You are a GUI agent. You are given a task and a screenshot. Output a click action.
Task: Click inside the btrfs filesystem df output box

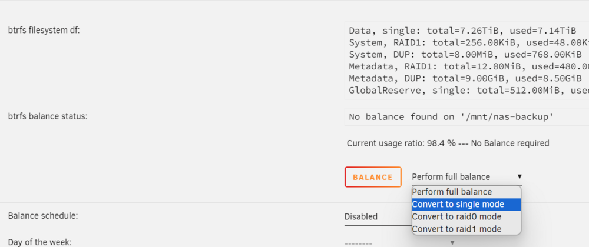pos(466,61)
